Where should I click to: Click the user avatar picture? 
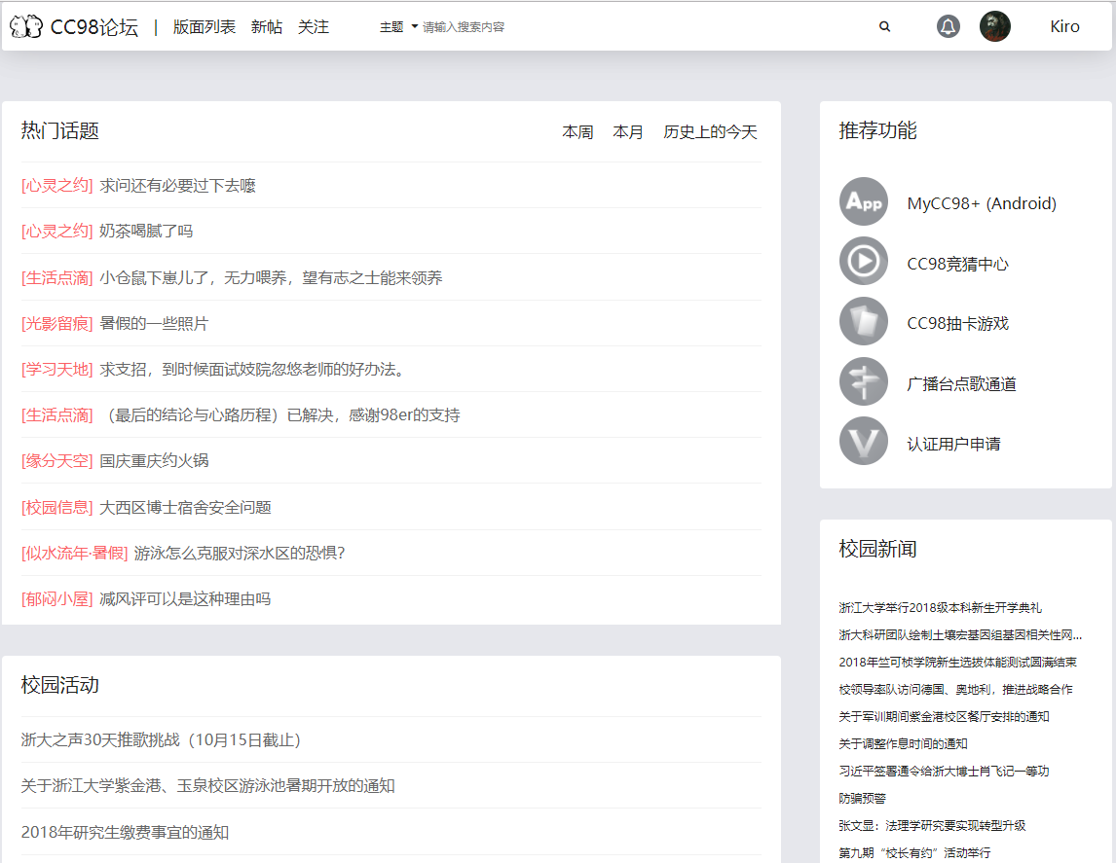994,26
